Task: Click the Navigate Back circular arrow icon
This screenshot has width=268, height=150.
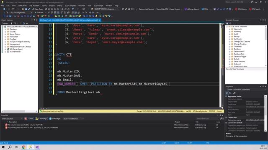Action: point(4,9)
